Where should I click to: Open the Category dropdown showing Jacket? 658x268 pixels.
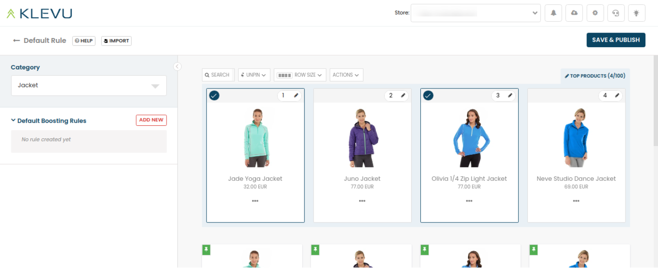click(89, 85)
